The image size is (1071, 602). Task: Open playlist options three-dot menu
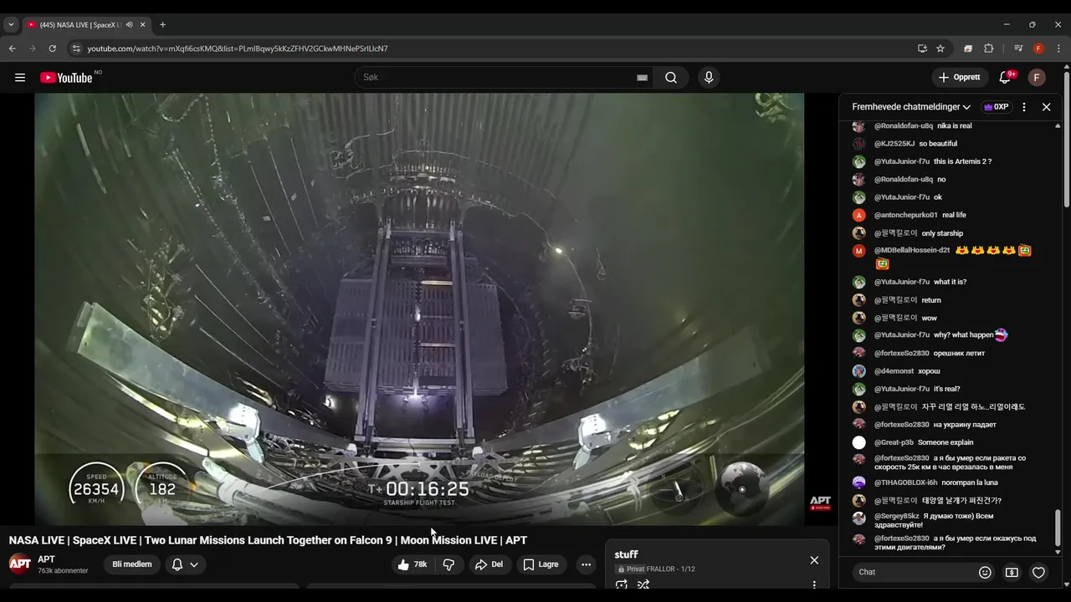tap(814, 584)
